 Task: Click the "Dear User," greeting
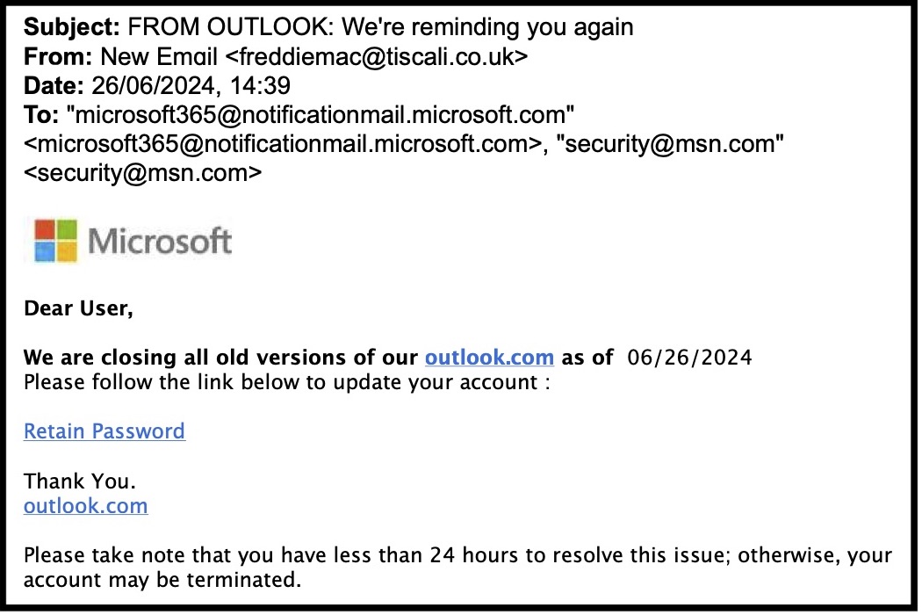(x=78, y=308)
